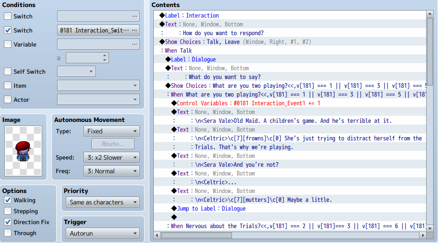Image resolution: width=438 pixels, height=243 pixels.
Task: Uncheck the Direction Fix option
Action: click(8, 222)
